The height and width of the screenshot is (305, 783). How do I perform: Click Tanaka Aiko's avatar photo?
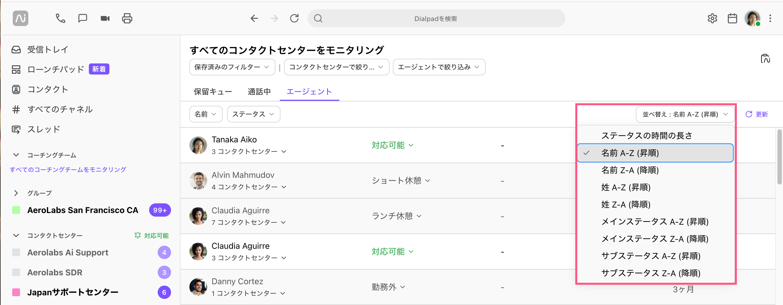[198, 145]
